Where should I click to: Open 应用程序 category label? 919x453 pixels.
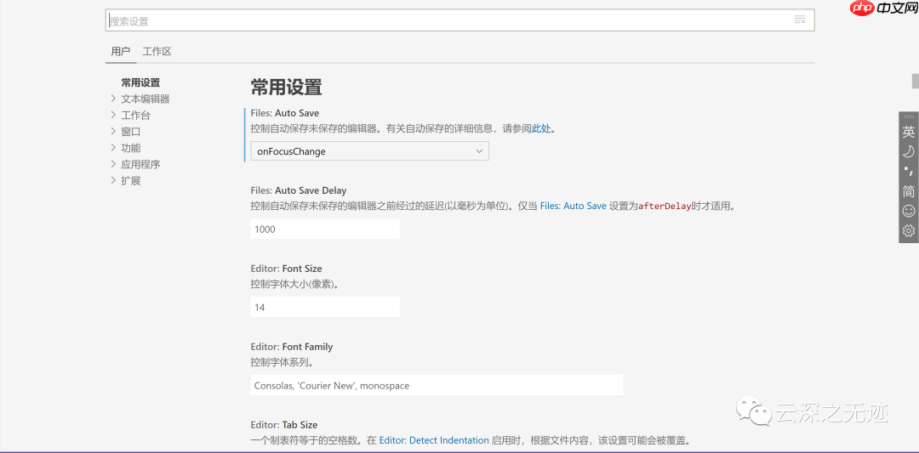click(x=140, y=165)
